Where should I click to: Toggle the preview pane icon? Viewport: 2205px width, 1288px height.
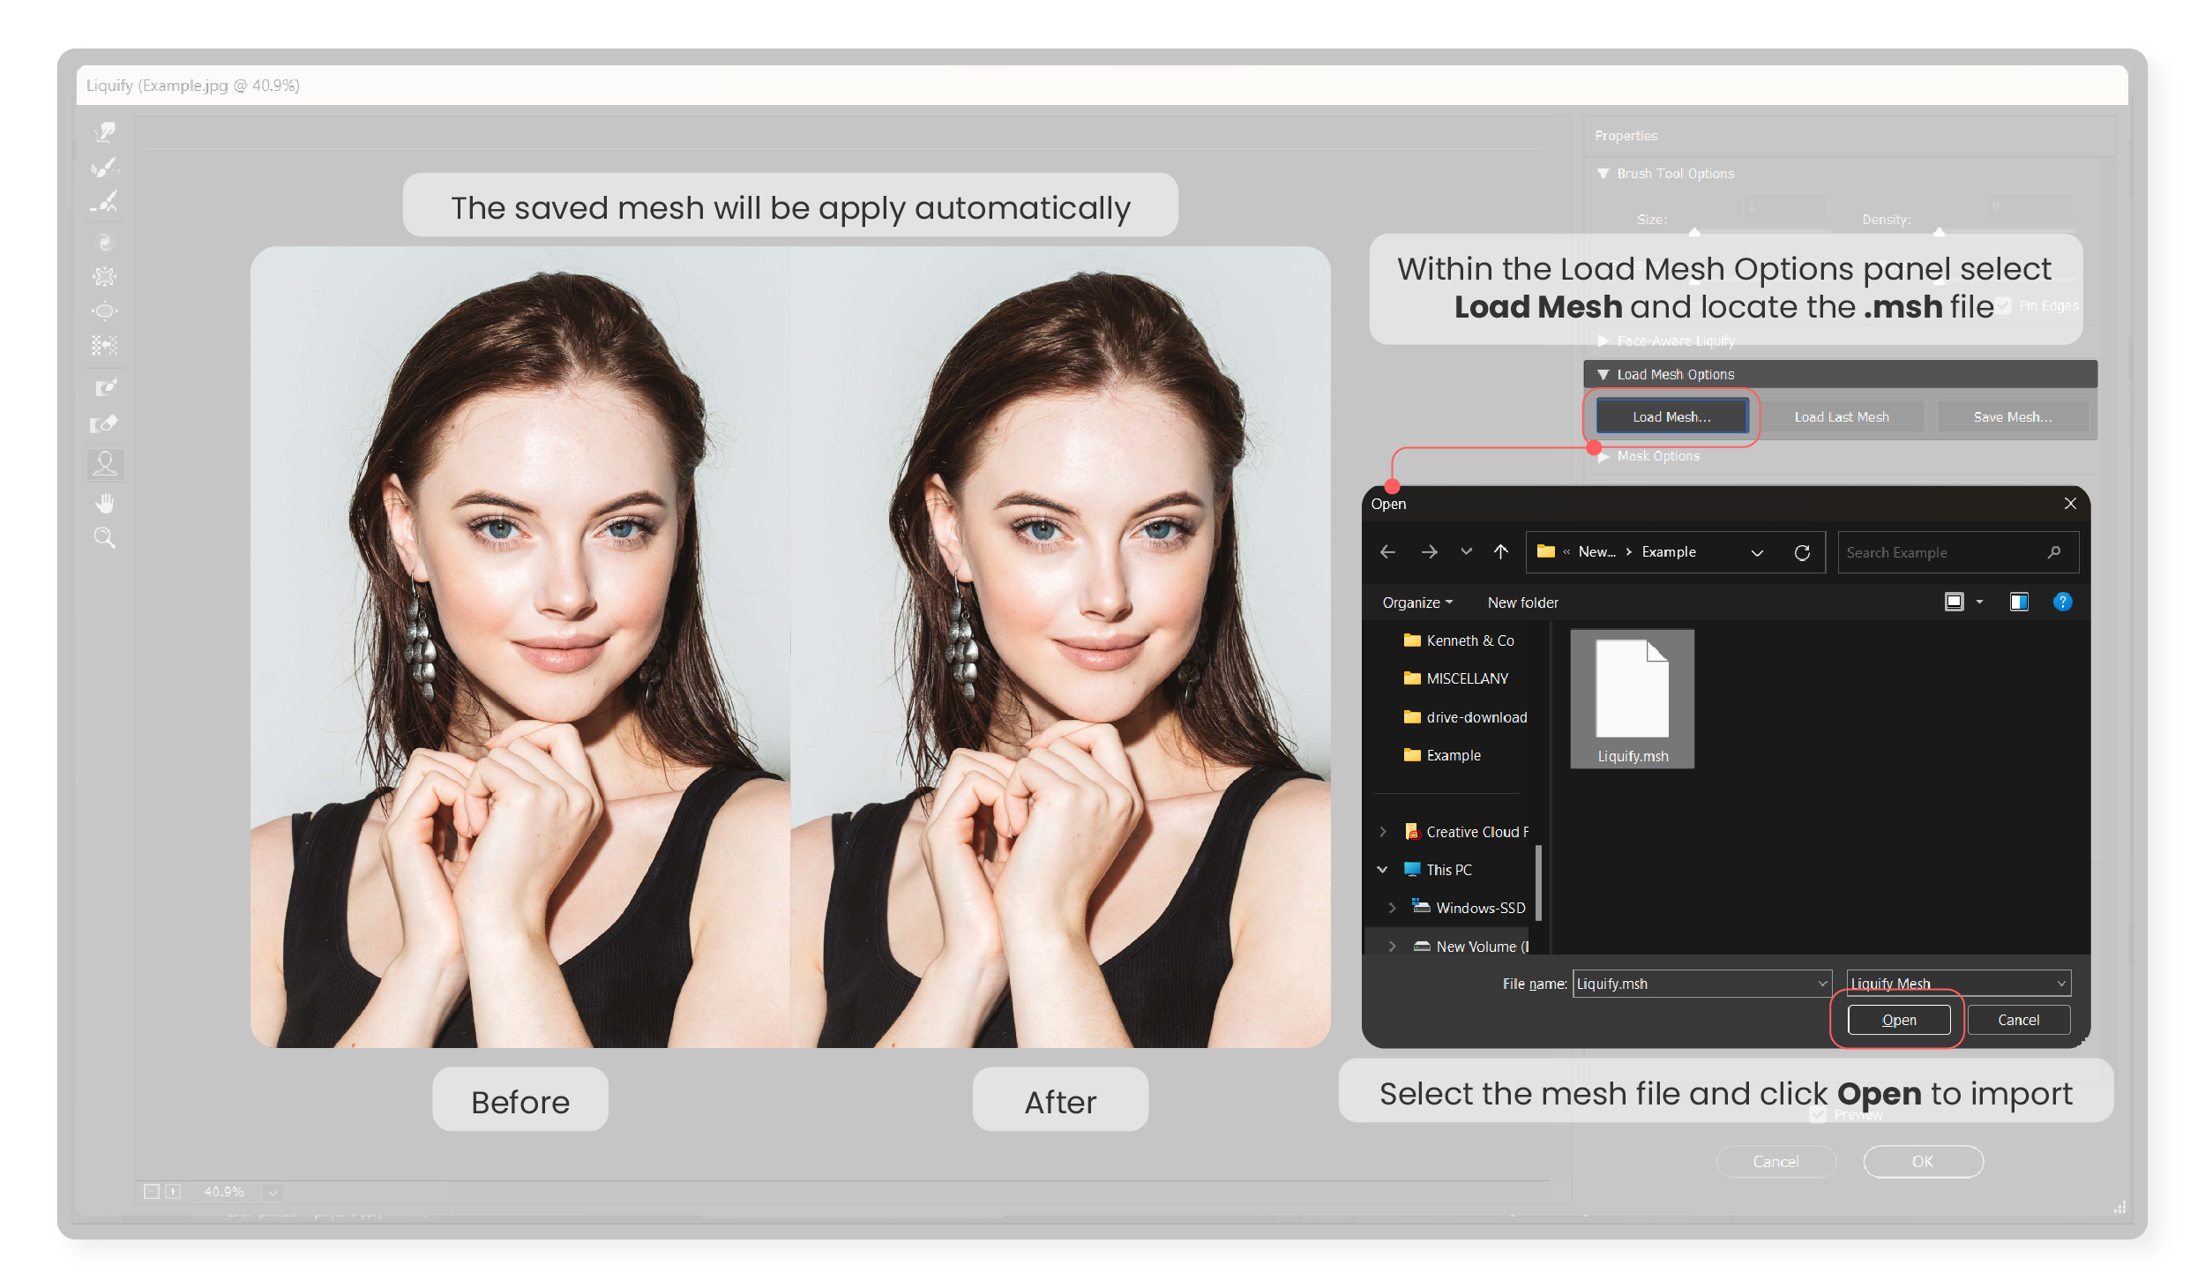(x=2019, y=602)
